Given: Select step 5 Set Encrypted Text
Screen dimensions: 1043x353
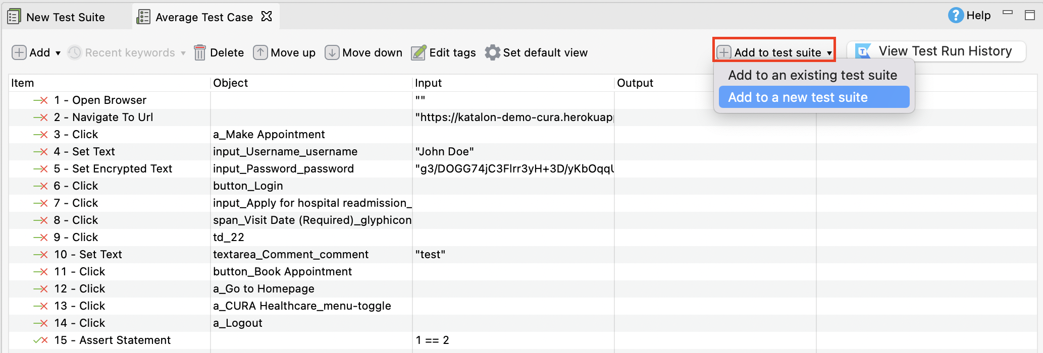Looking at the screenshot, I should click(122, 169).
